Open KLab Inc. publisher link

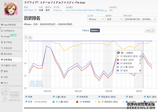point(58,10)
